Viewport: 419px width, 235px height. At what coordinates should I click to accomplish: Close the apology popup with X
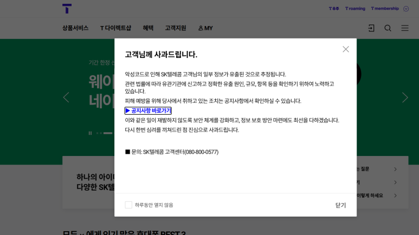point(346,49)
